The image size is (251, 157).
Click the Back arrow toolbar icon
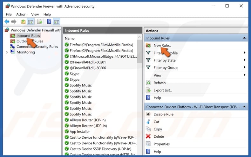(x=7, y=22)
